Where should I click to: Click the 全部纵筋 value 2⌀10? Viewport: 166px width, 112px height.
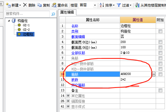(138, 53)
